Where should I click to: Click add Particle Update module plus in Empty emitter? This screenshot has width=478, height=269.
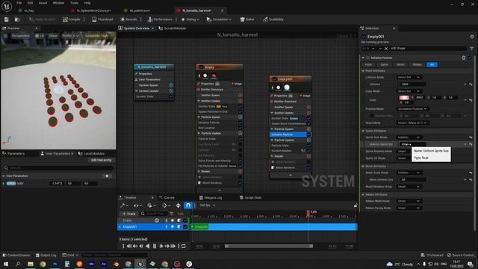tap(240, 133)
